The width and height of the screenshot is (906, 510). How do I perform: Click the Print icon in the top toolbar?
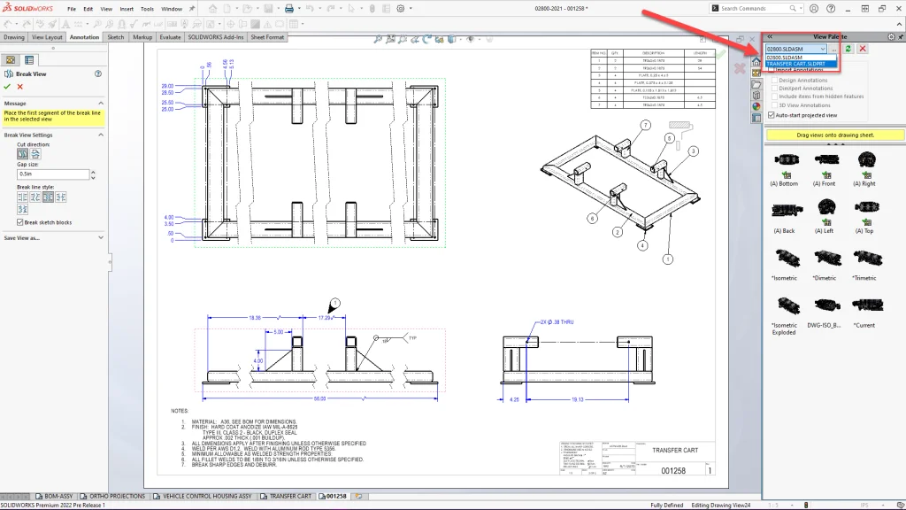click(x=289, y=9)
